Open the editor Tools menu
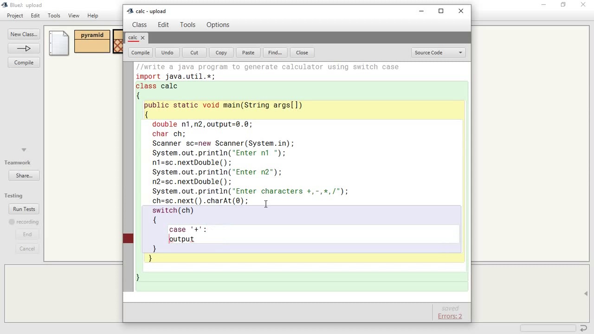 [x=187, y=25]
